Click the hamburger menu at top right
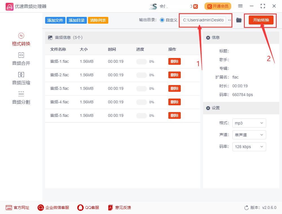 pyautogui.click(x=241, y=6)
